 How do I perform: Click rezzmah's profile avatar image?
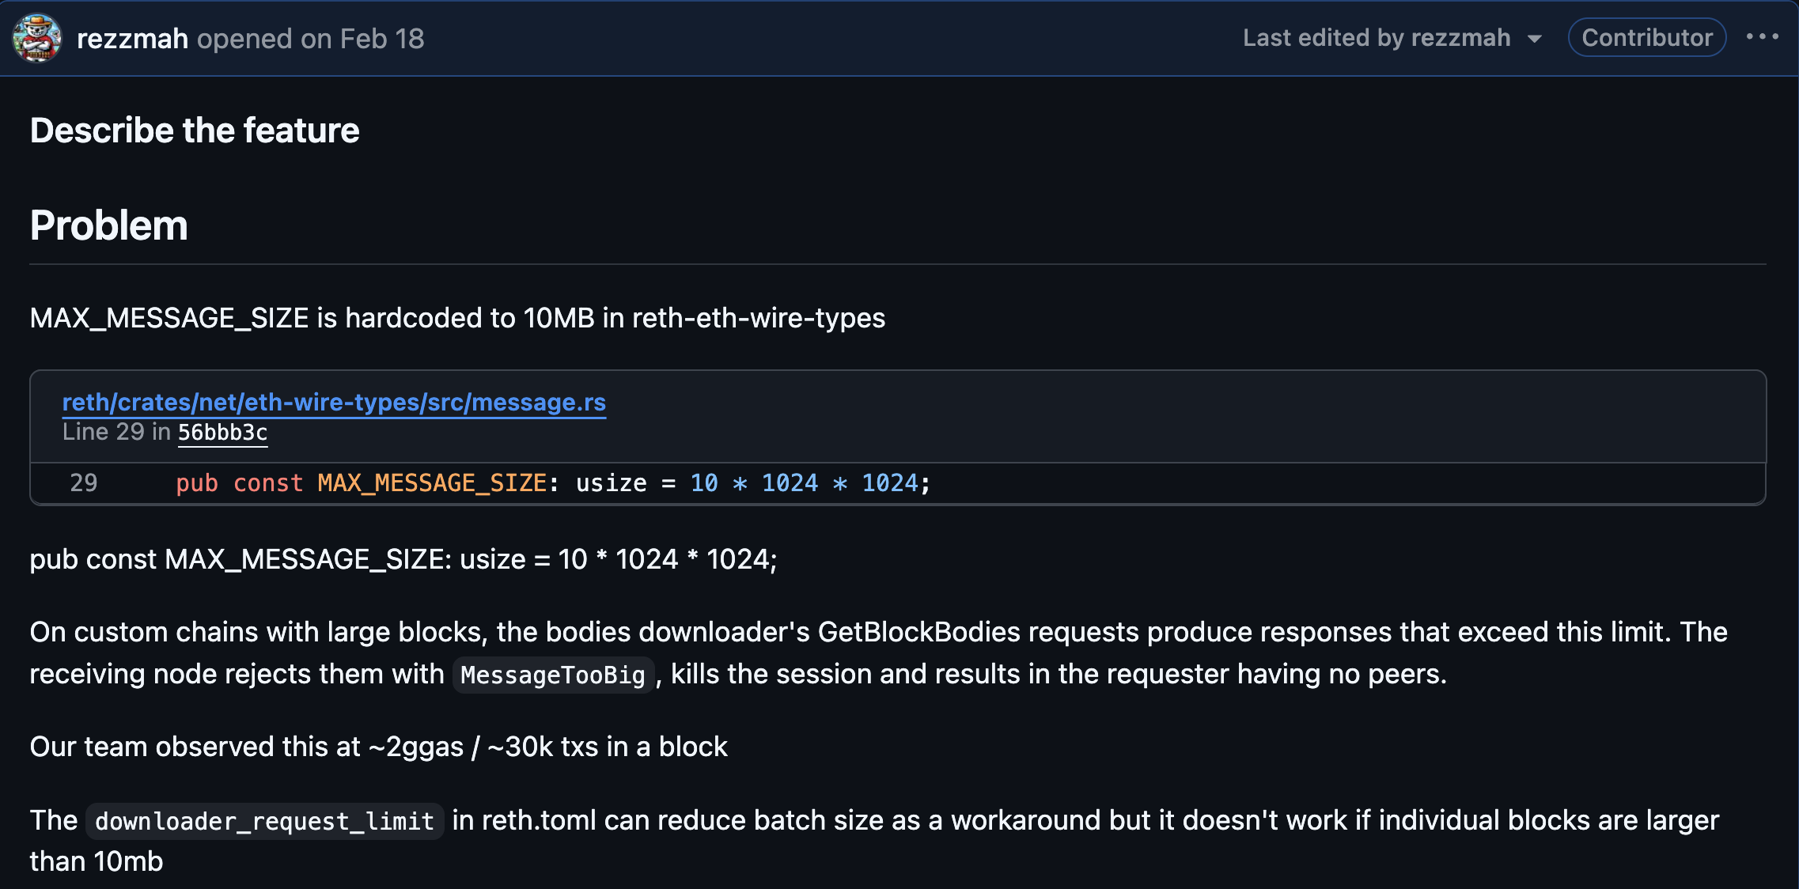(x=36, y=38)
